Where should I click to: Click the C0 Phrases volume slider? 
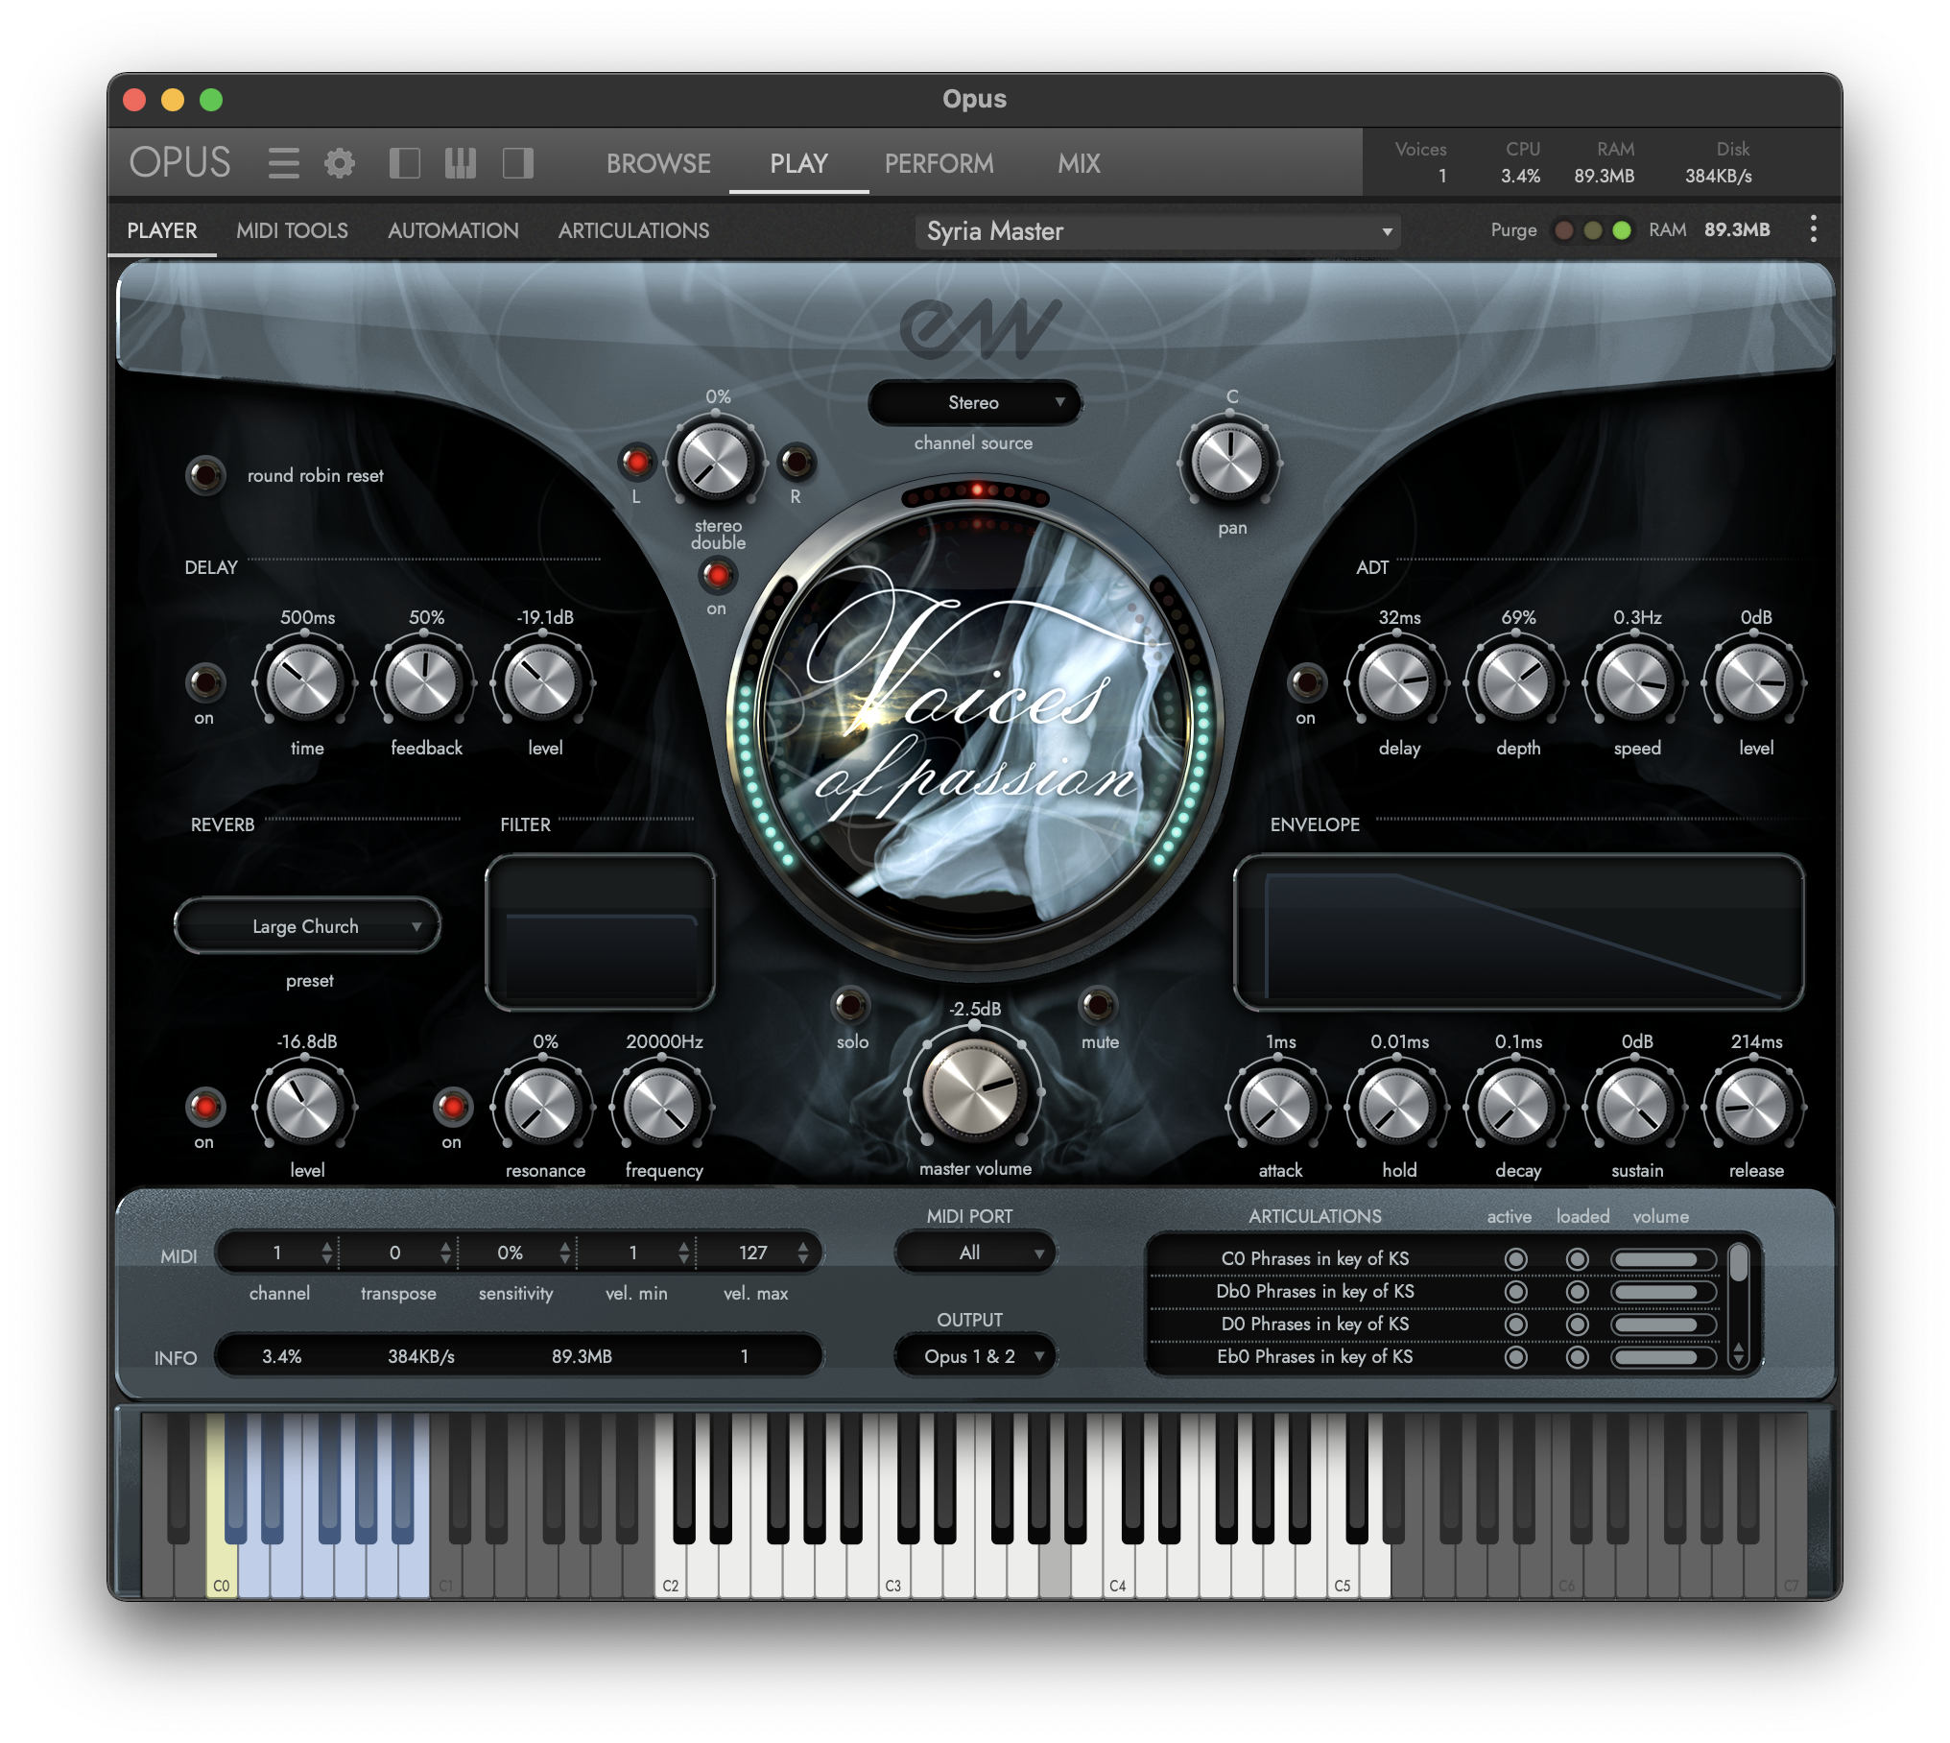pyautogui.click(x=1662, y=1259)
